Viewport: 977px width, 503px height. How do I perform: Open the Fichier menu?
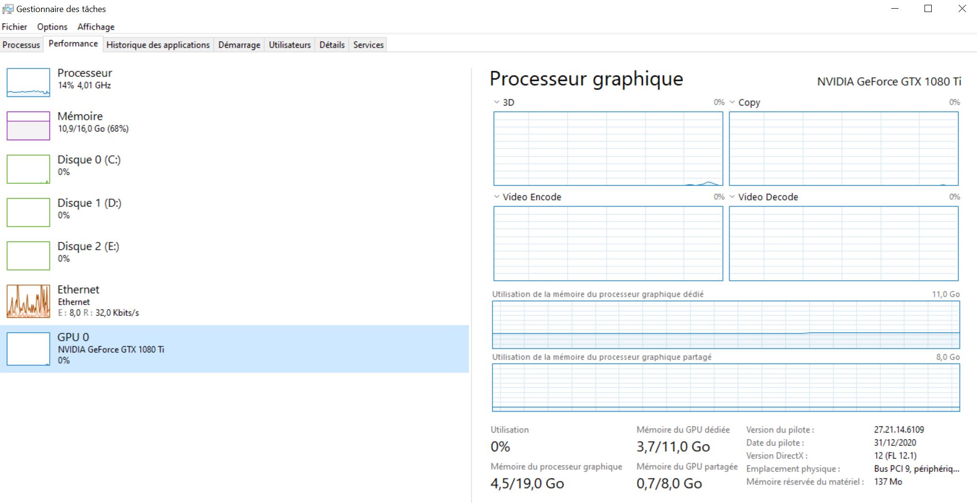point(14,27)
